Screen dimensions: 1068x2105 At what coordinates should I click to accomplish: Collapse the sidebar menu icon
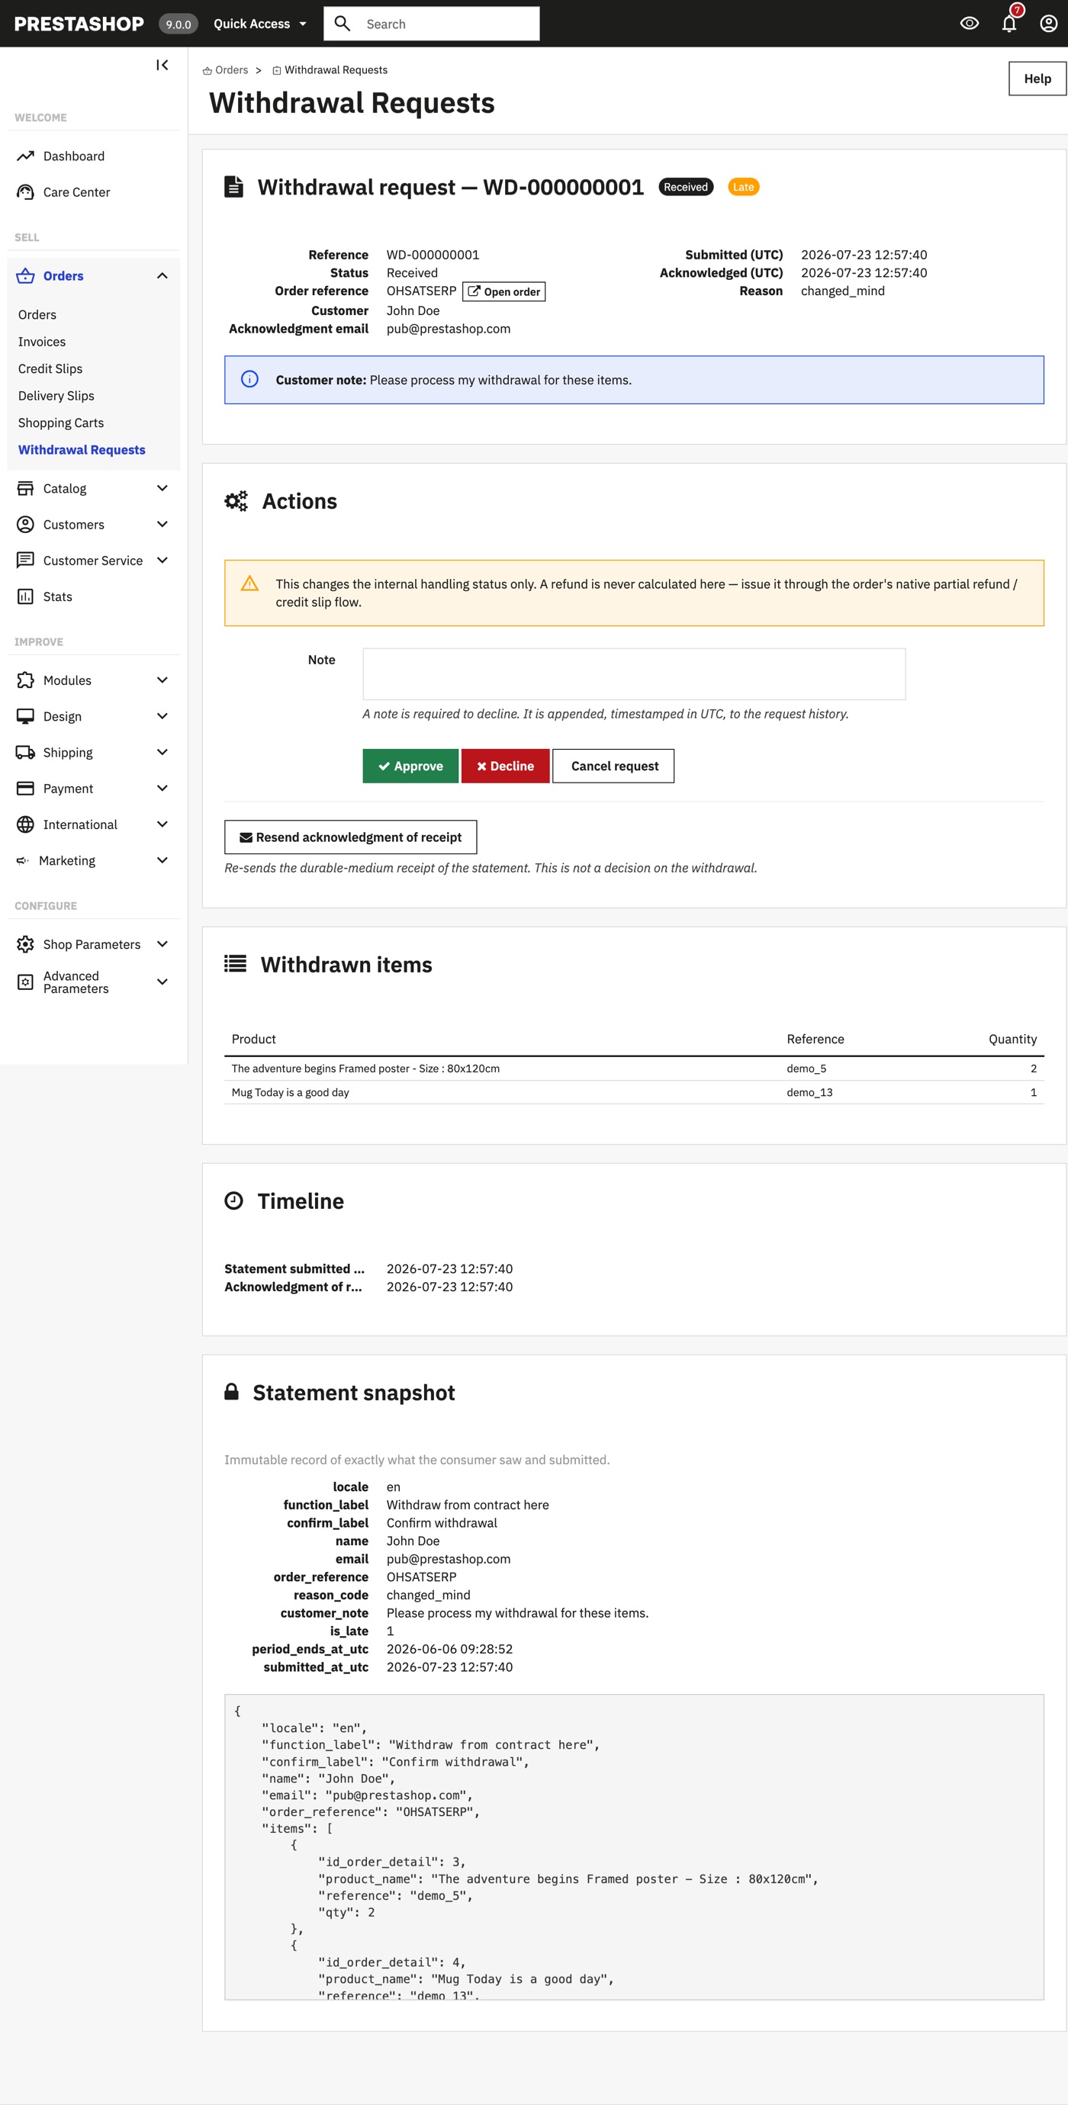[x=162, y=66]
